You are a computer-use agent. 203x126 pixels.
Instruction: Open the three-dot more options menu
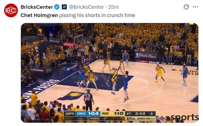coord(195,7)
